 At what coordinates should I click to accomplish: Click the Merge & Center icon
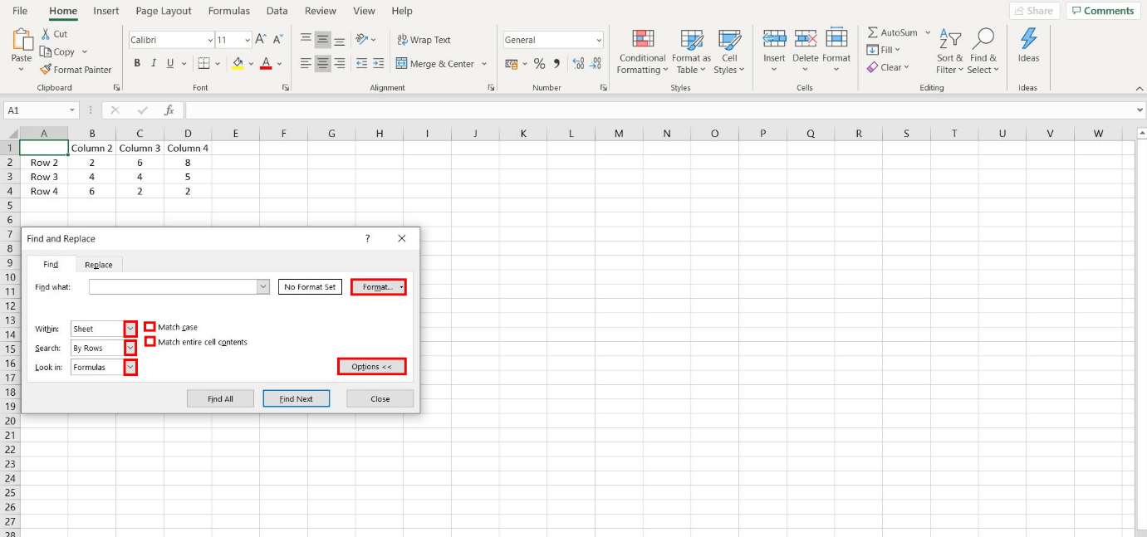[x=402, y=64]
